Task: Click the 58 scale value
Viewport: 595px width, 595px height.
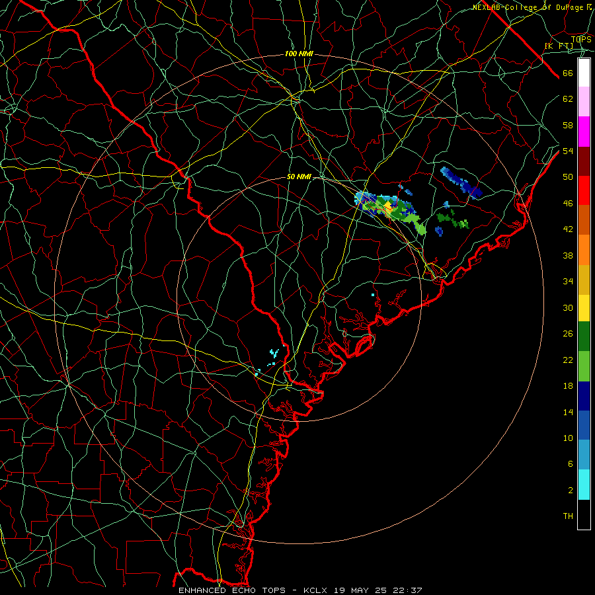Action: point(568,125)
